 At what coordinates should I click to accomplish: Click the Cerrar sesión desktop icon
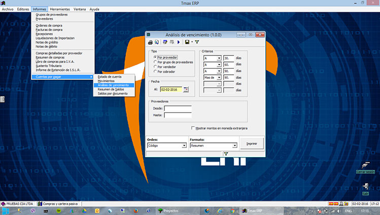point(365,166)
